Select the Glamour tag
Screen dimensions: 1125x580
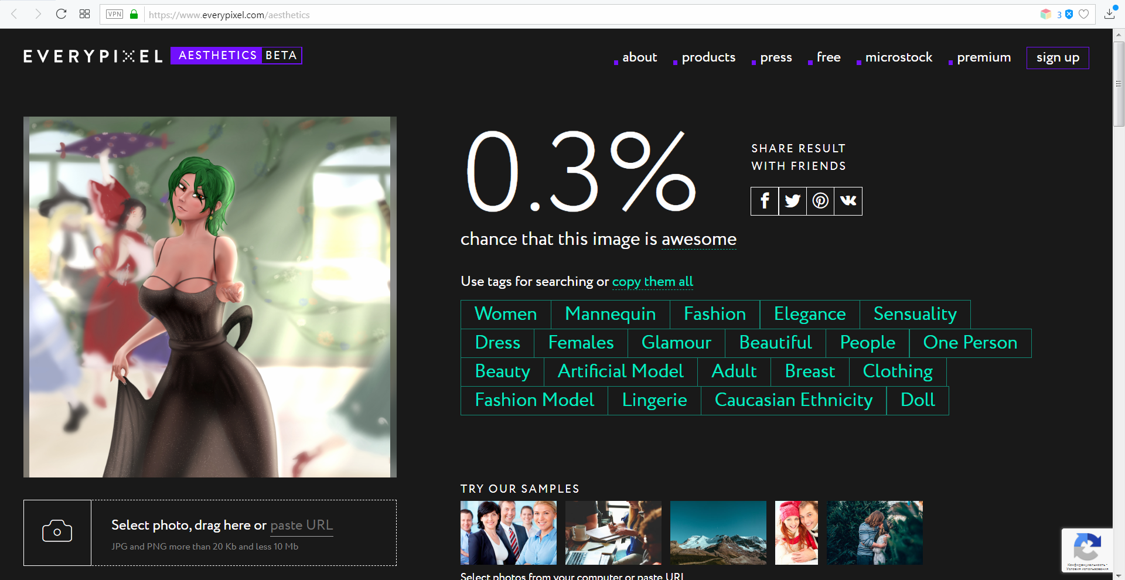tap(676, 343)
